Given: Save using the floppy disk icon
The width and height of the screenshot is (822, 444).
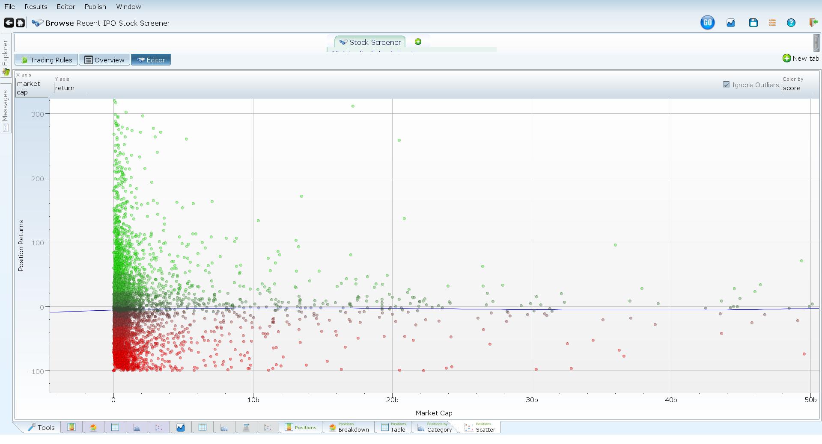Looking at the screenshot, I should (753, 23).
